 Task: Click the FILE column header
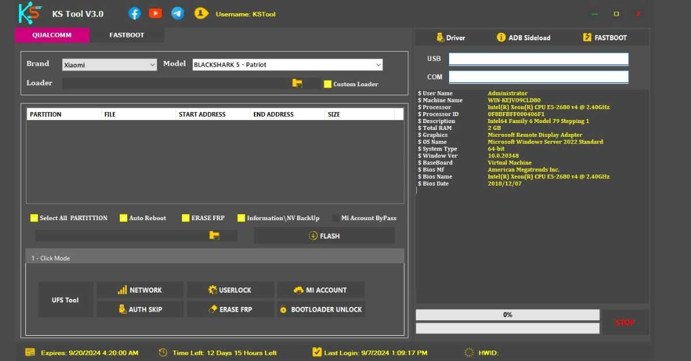coord(138,114)
